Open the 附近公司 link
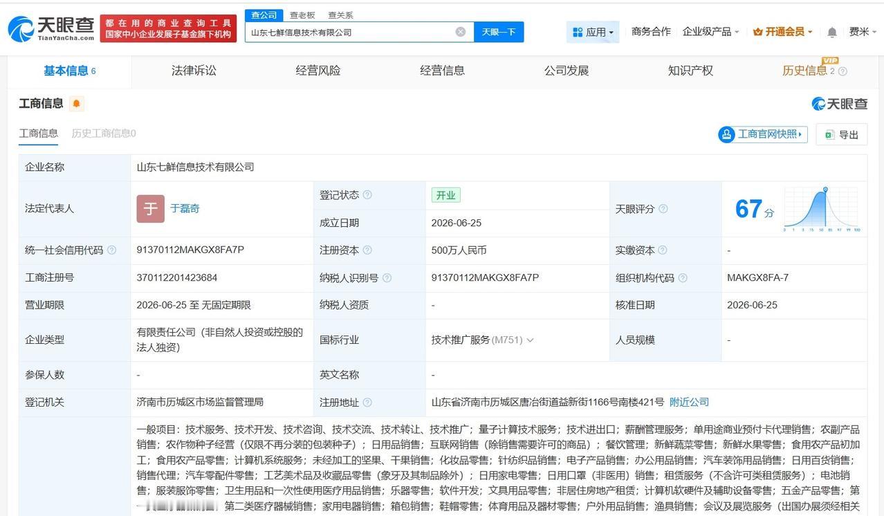884x516 pixels. [x=689, y=403]
